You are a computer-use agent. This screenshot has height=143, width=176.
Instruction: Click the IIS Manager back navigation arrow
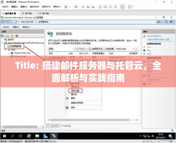[x=3, y=22]
